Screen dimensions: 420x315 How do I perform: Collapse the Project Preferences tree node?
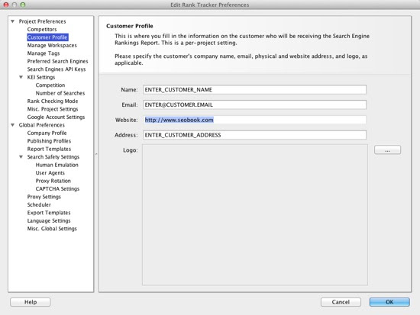coord(12,21)
